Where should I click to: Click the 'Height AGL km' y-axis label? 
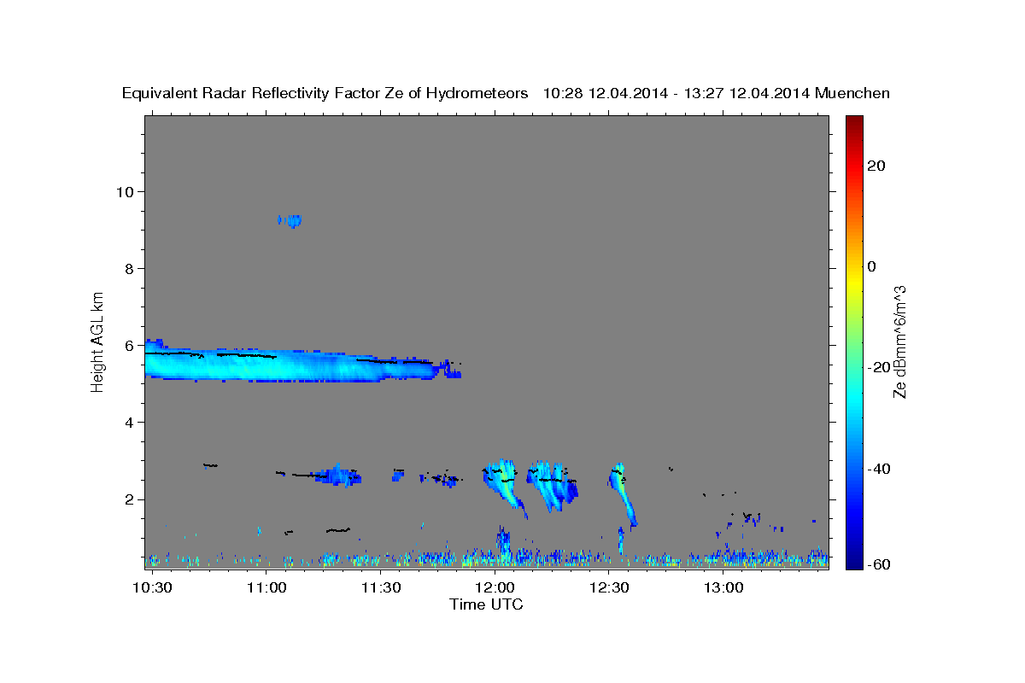[x=98, y=341]
